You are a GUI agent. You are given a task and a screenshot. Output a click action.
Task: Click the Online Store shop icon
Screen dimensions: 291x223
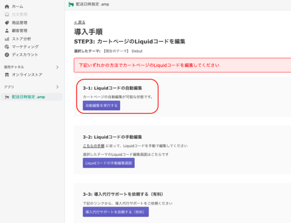[x=7, y=74]
